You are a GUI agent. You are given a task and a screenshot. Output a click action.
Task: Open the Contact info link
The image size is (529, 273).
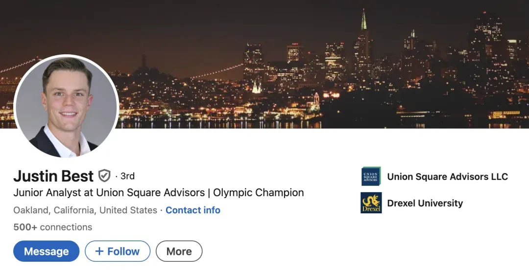coord(193,210)
